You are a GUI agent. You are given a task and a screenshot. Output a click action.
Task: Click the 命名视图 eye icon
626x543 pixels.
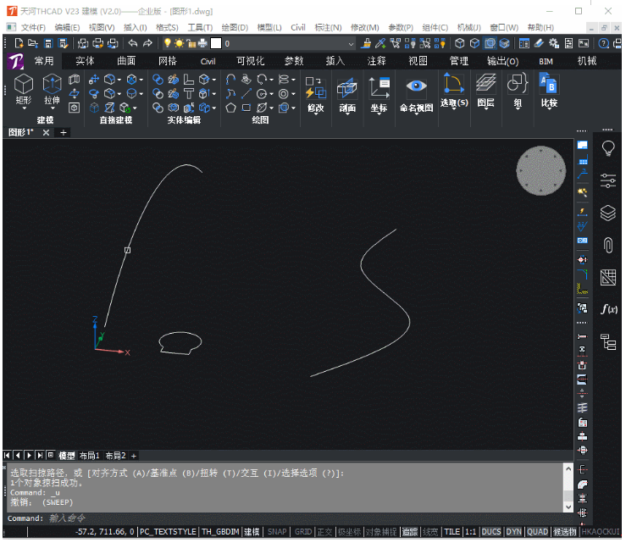tap(417, 86)
